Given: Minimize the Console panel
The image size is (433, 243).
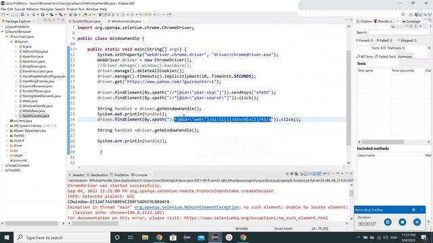Looking at the screenshot, I should tap(347, 174).
